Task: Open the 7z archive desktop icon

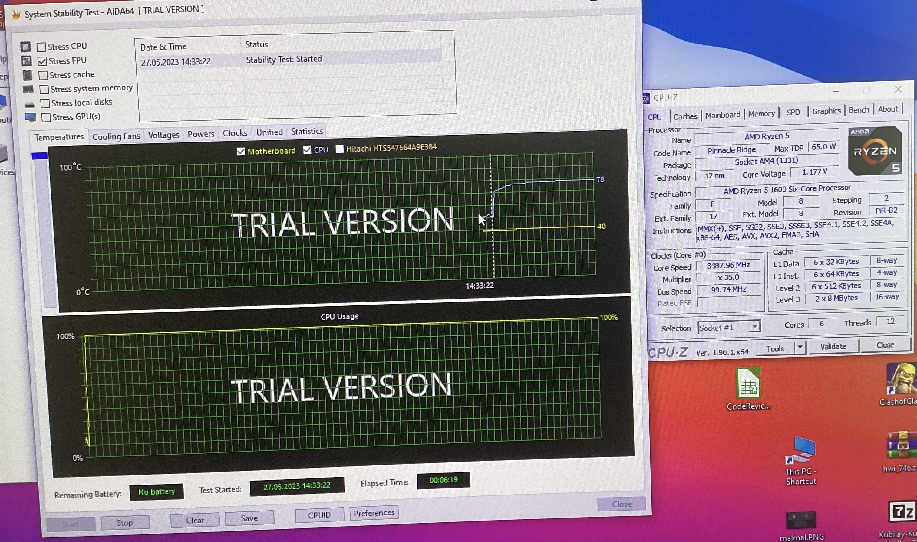Action: (902, 512)
